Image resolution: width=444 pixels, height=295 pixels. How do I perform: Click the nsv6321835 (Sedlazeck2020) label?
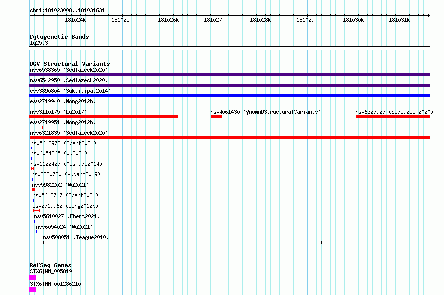click(69, 133)
